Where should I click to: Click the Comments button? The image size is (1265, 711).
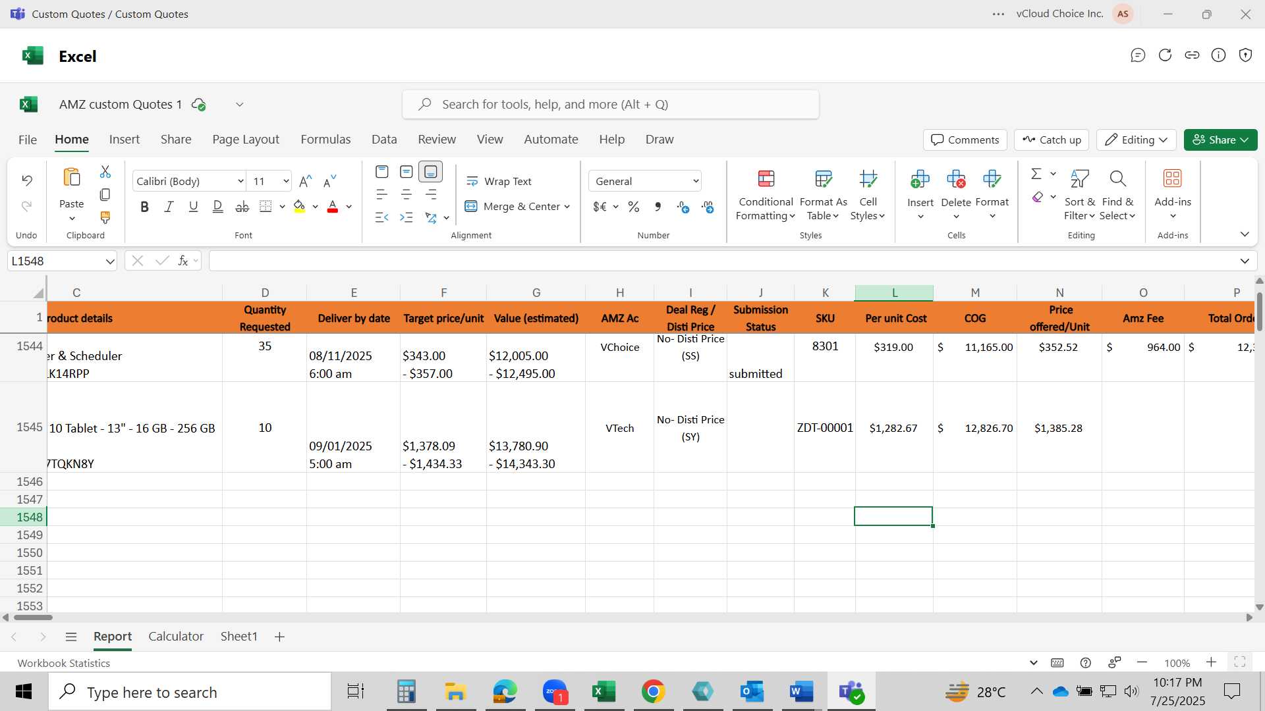click(965, 140)
